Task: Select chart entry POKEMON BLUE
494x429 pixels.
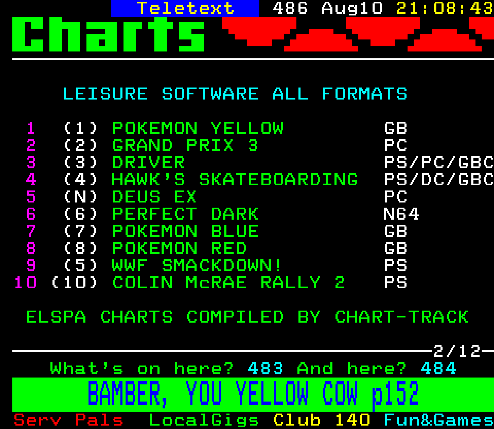Action: (x=186, y=231)
